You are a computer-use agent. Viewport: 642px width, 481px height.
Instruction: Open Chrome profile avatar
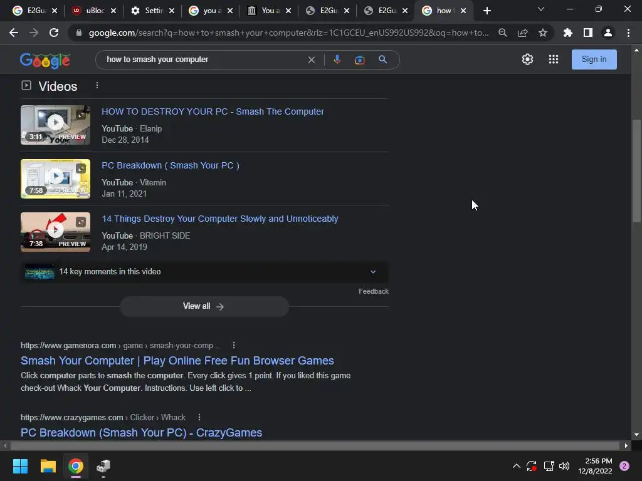click(x=608, y=33)
